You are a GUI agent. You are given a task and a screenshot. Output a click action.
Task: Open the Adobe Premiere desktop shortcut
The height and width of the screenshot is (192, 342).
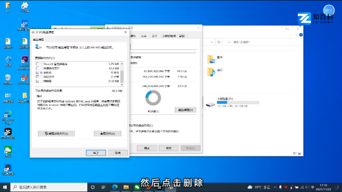25,61
